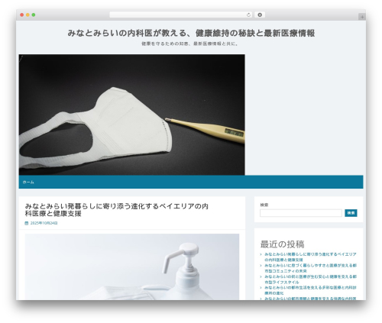This screenshot has height=323, width=382.
Task: Open the sanitizer bottle post thumbnail
Action: (132, 266)
